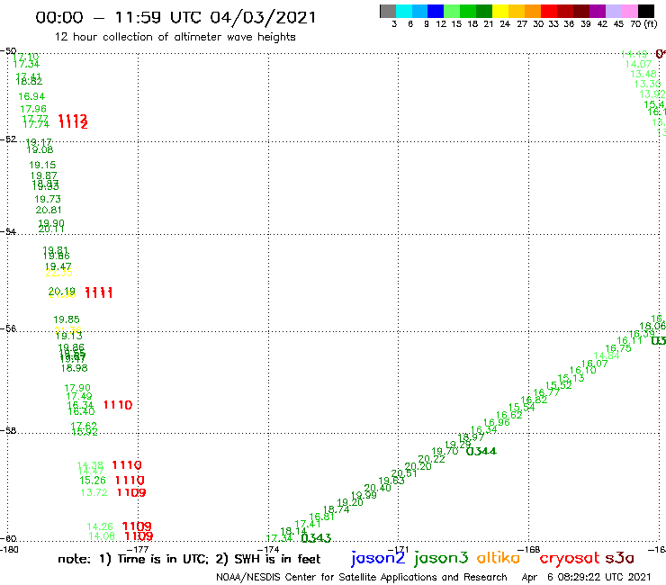Pick the yellow legend swatch
Image resolution: width=666 pixels, height=585 pixels.
click(500, 11)
